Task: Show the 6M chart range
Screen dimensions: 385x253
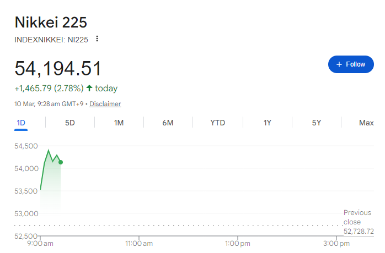Action: 168,123
